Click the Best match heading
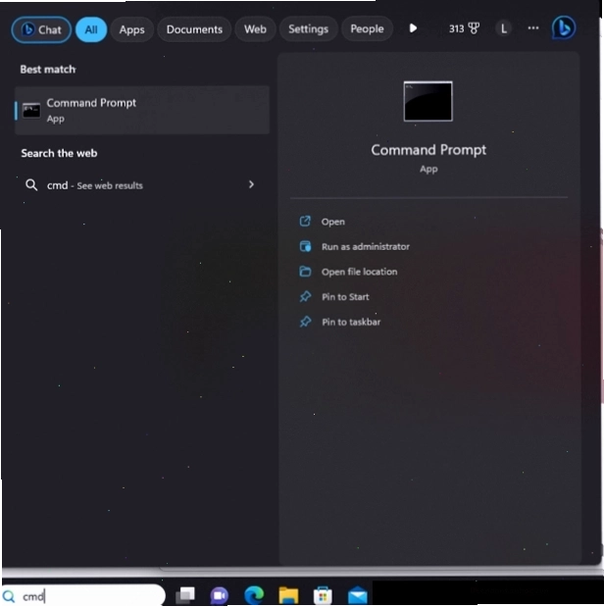 pyautogui.click(x=48, y=70)
